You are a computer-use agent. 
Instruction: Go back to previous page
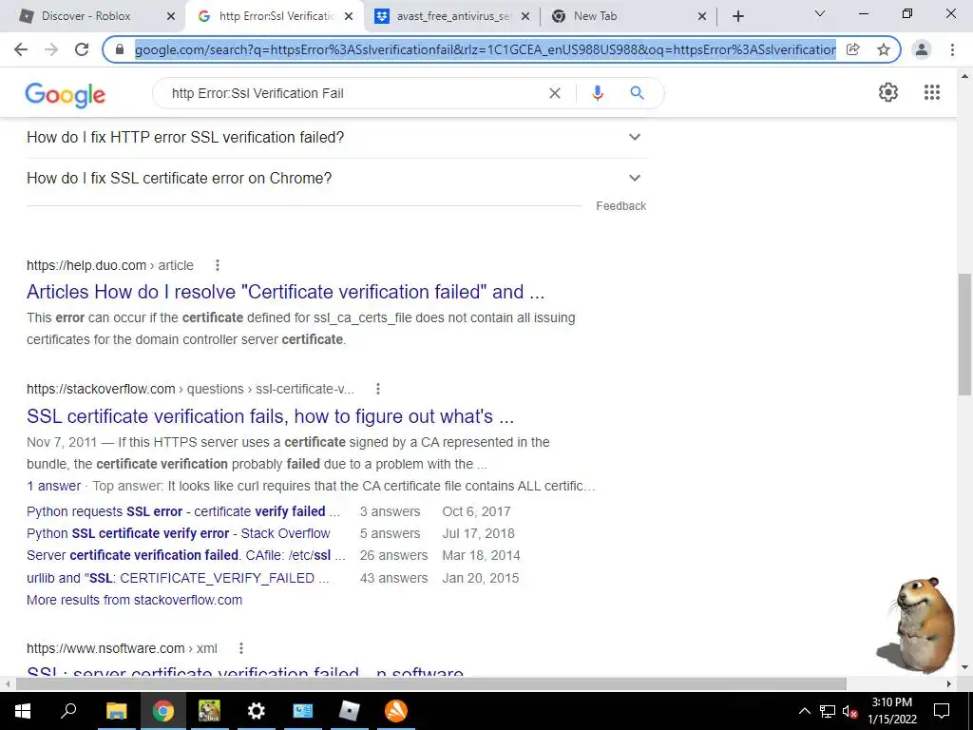click(21, 49)
